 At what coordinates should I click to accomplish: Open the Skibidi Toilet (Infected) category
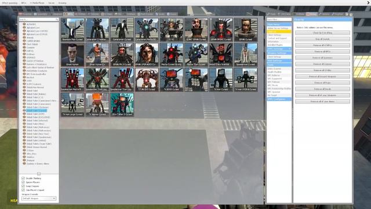pyautogui.click(x=37, y=121)
